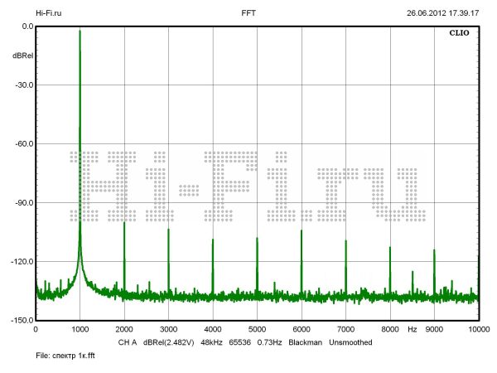497x373 pixels.
Task: Click the dBRel(2.482V) reference text
Action: coord(168,342)
